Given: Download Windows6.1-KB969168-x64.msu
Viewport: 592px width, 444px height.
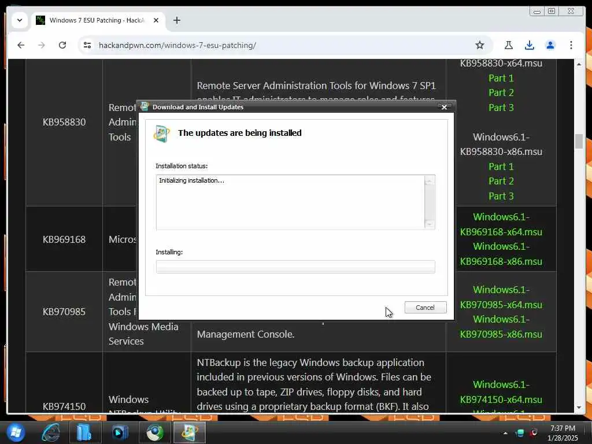Looking at the screenshot, I should (x=501, y=224).
